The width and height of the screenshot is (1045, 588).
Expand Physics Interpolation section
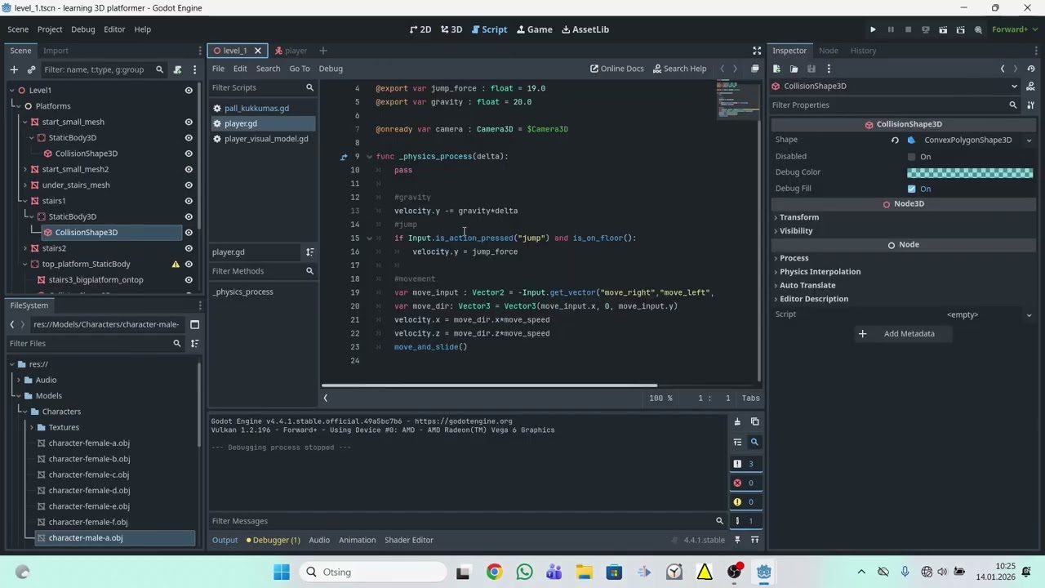pos(819,272)
